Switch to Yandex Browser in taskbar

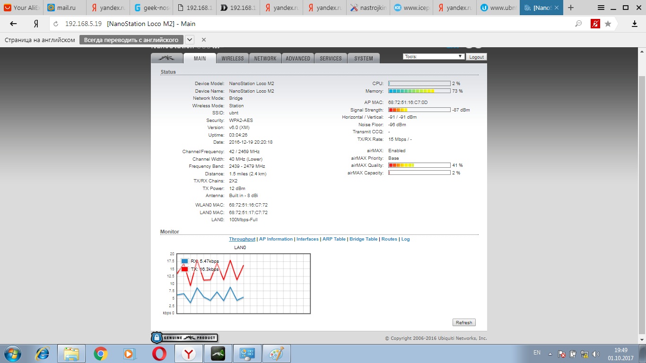189,354
